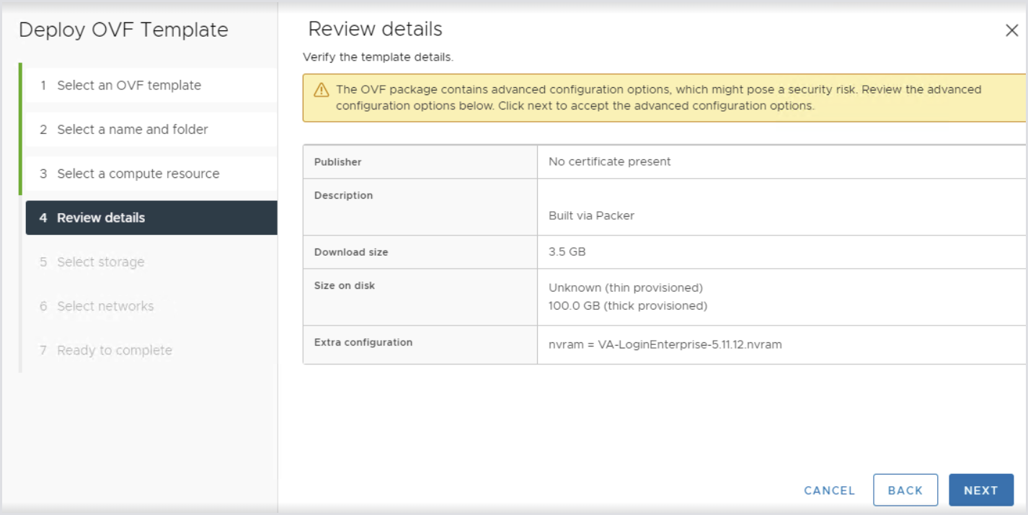Click the "Built via Packer" description text
Image resolution: width=1028 pixels, height=515 pixels.
(x=591, y=215)
